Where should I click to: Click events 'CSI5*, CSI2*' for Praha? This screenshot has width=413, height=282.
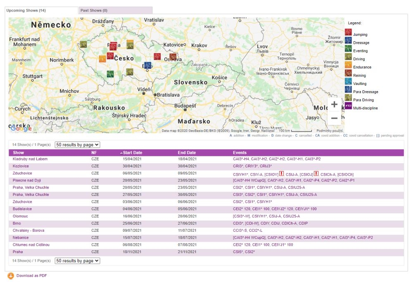point(244,252)
